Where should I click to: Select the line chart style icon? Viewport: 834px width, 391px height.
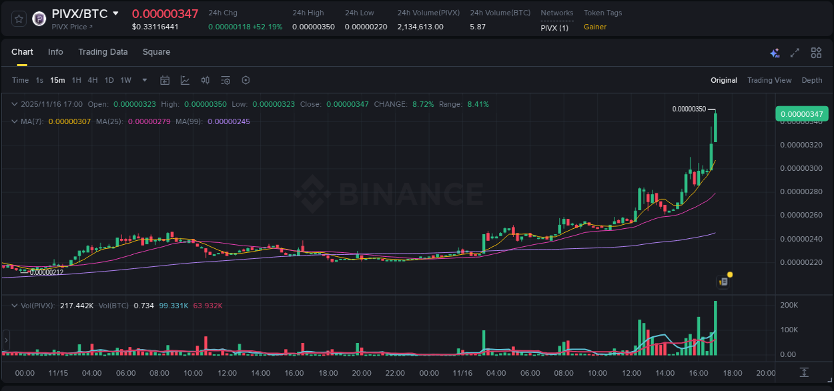(185, 80)
